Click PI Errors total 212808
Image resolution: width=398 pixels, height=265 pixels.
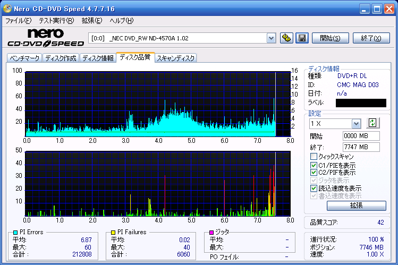[x=82, y=254]
